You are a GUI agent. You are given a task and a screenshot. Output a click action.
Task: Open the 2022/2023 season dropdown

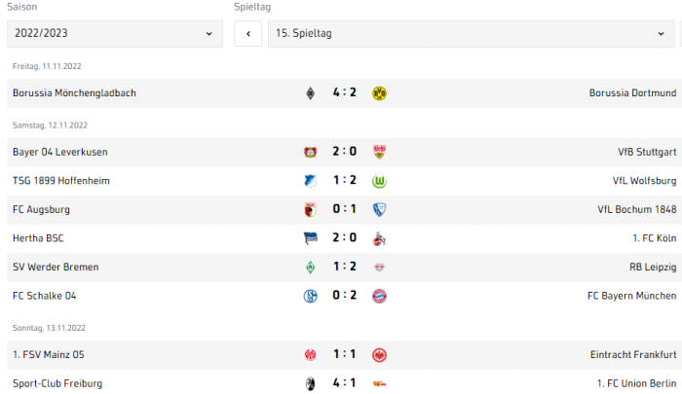pyautogui.click(x=114, y=33)
